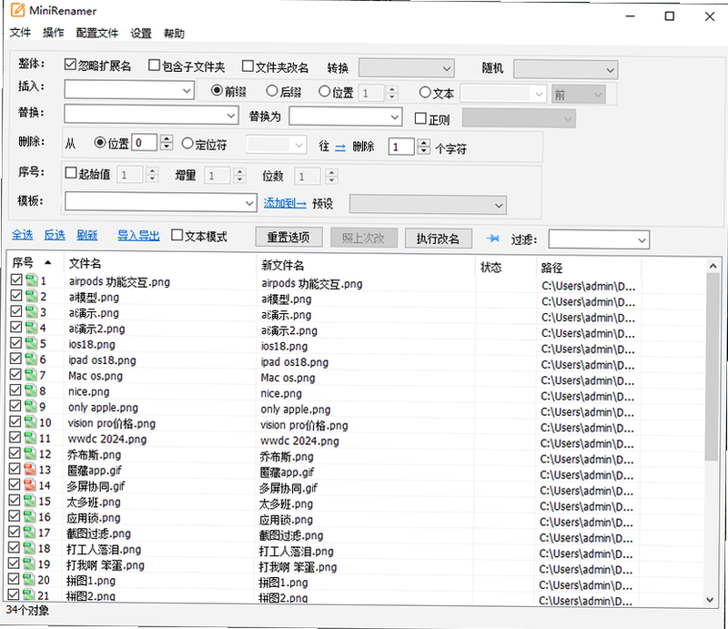The image size is (728, 629).
Task: Open the 操作 menu
Action: click(x=54, y=33)
